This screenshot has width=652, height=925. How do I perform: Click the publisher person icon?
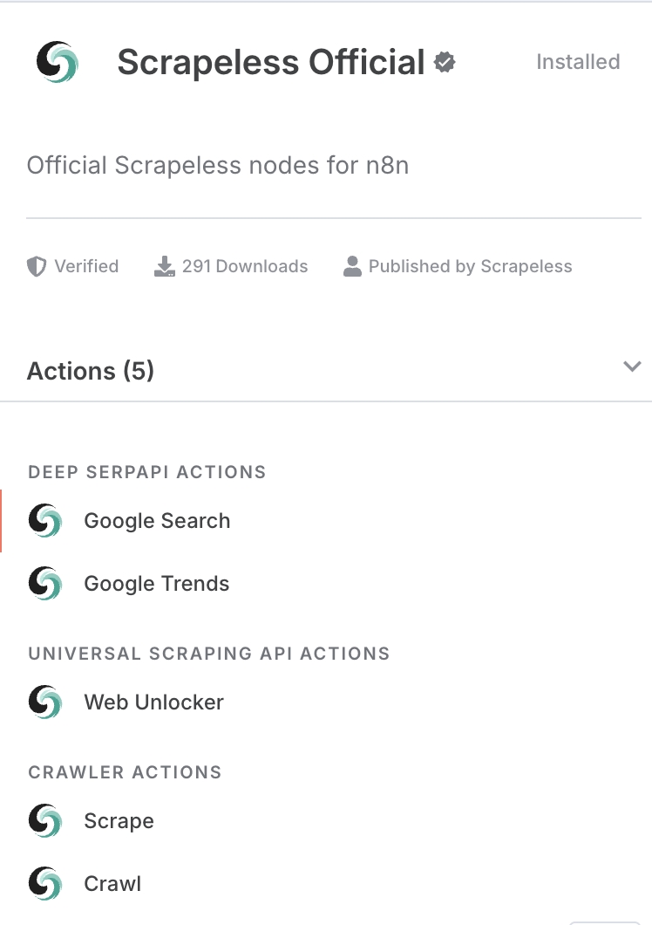(x=353, y=266)
